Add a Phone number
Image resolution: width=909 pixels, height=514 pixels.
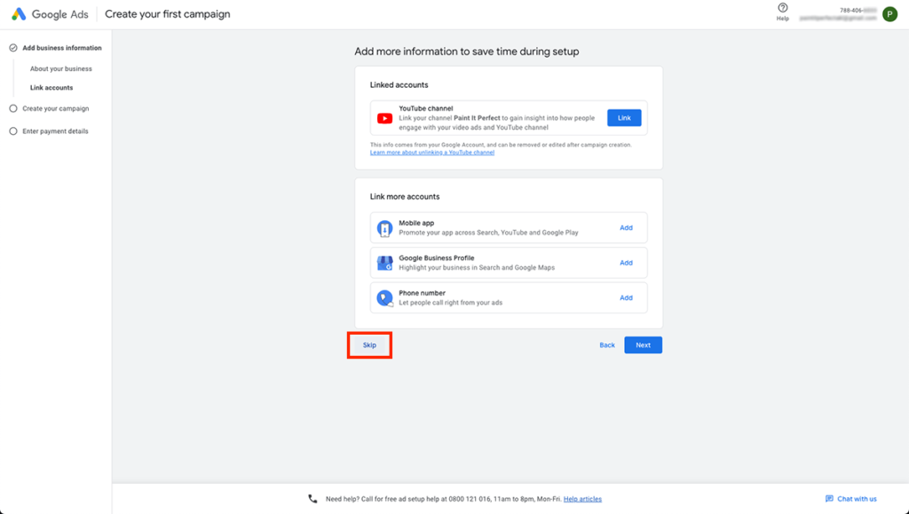[626, 298]
